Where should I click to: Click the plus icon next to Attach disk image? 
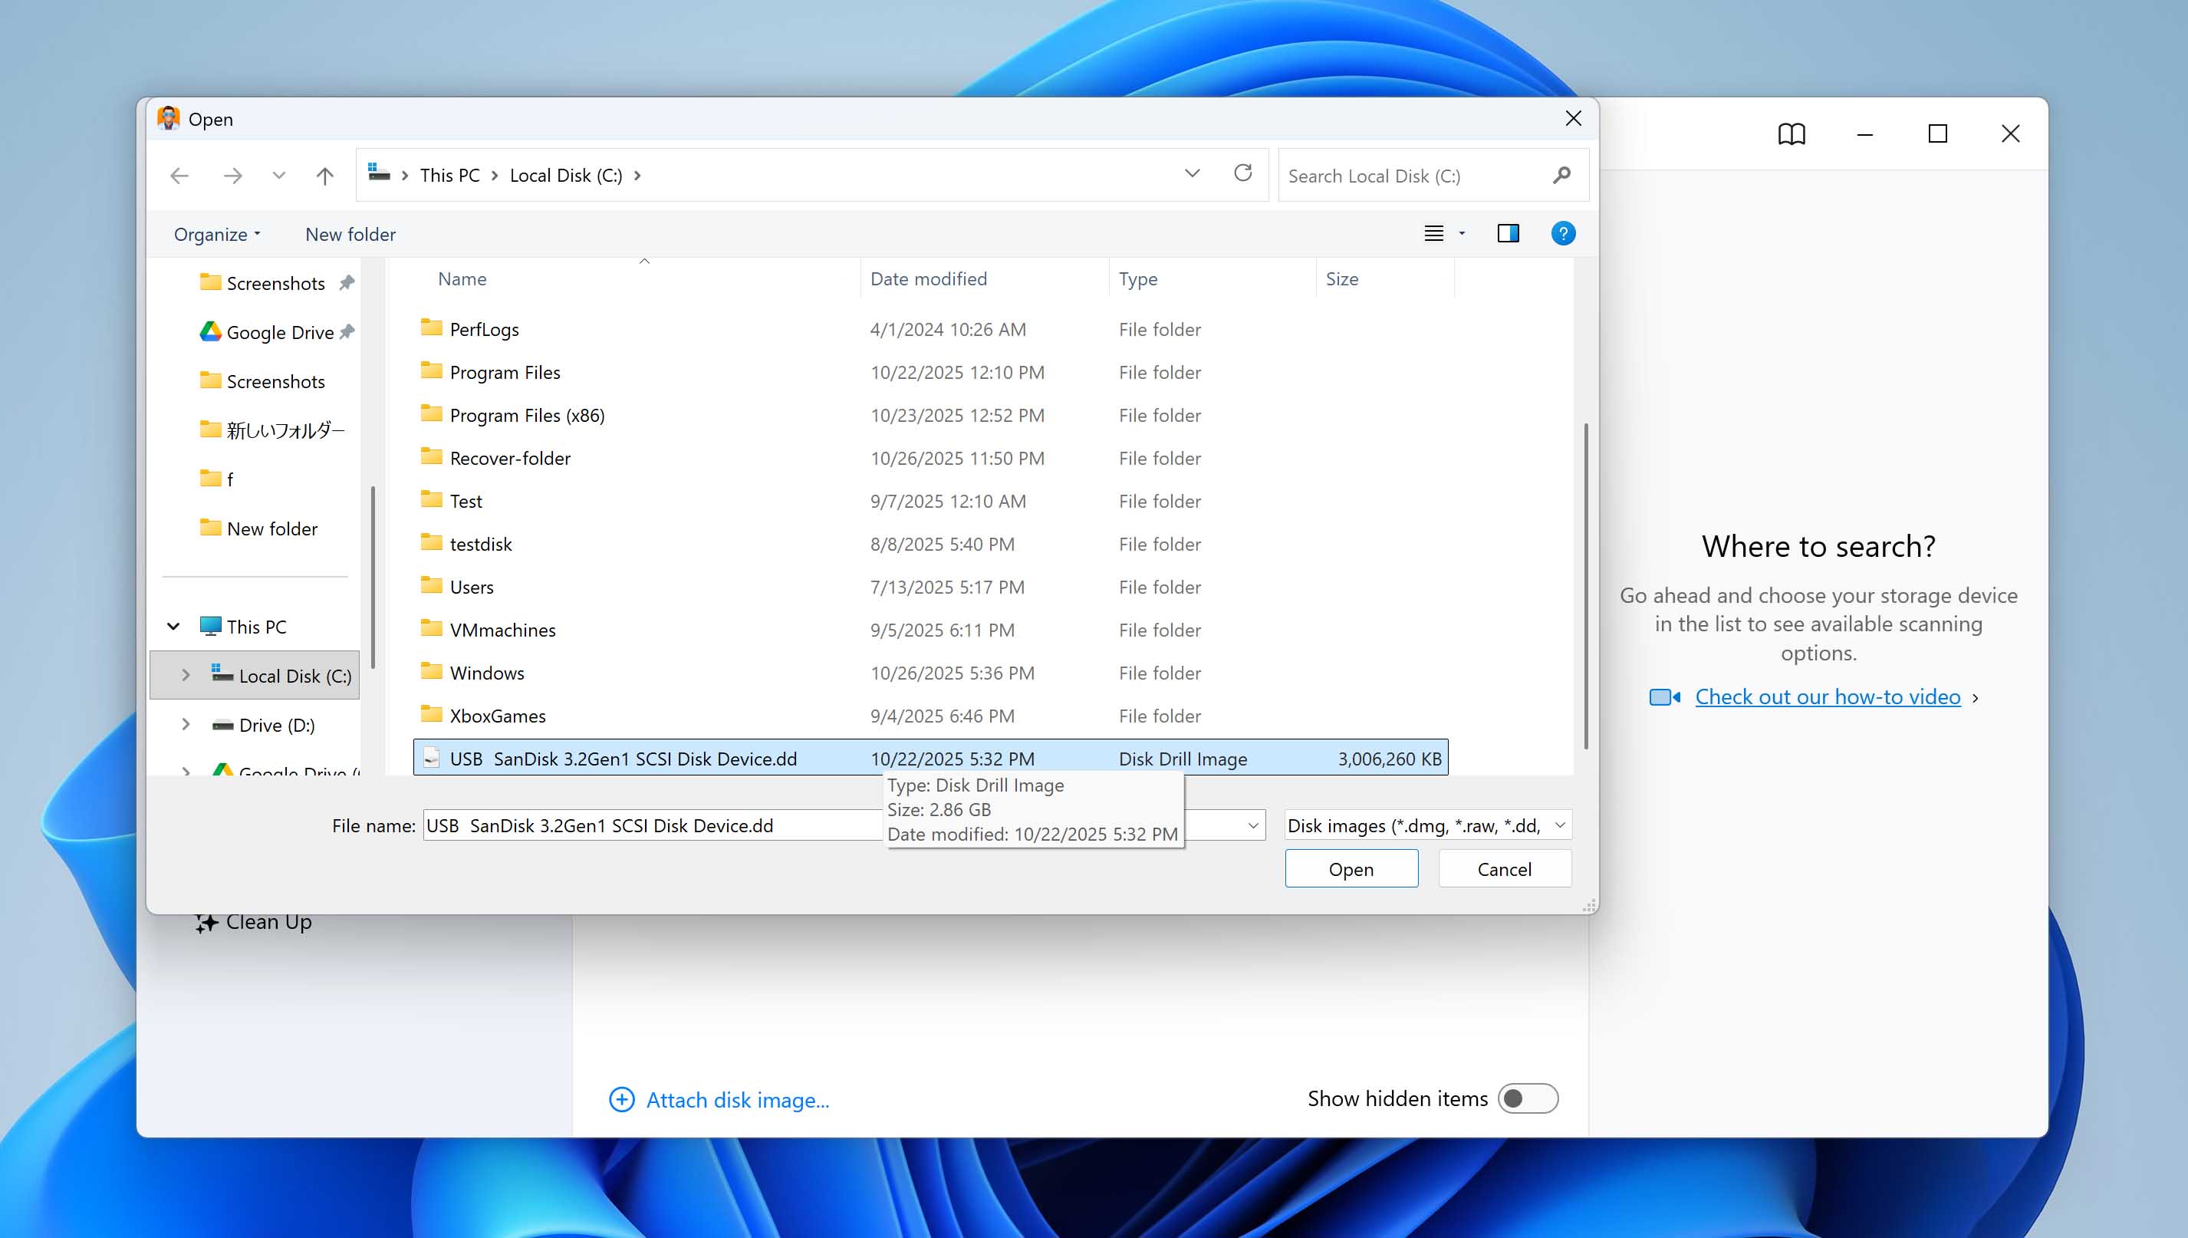pos(622,1099)
